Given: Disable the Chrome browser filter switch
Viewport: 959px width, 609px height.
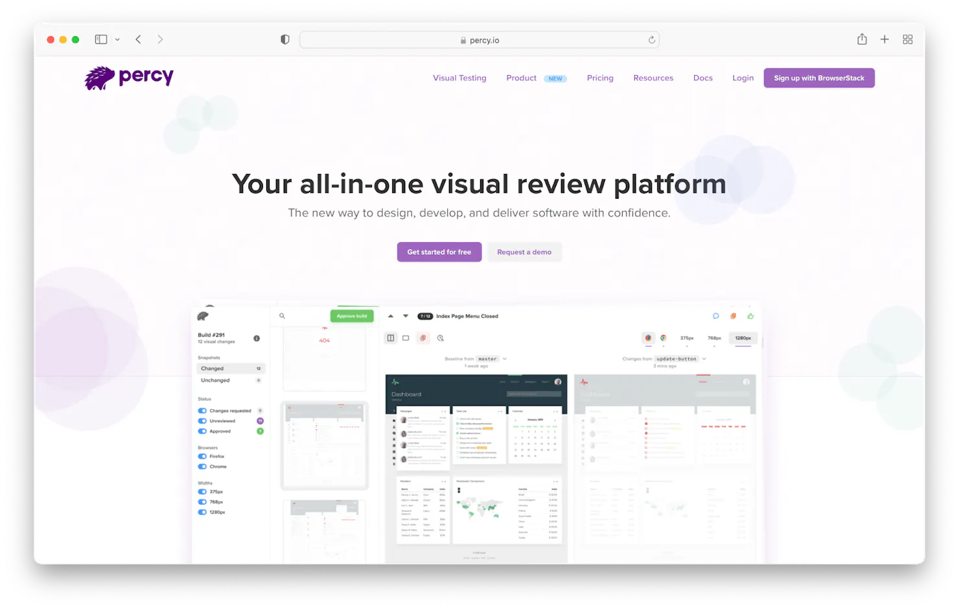Looking at the screenshot, I should [x=202, y=467].
